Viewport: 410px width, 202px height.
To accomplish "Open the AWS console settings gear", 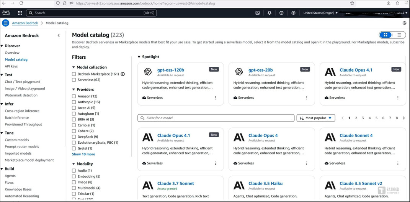I will [x=293, y=13].
